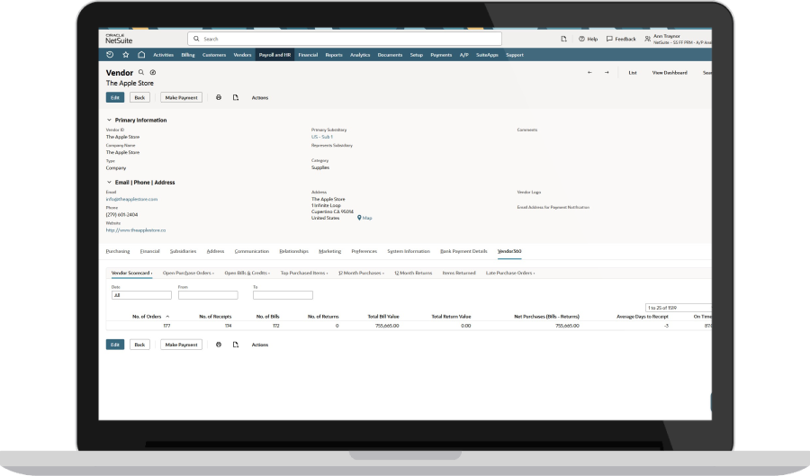The height and width of the screenshot is (476, 810).
Task: Click the Map pin icon by address
Action: [x=360, y=218]
